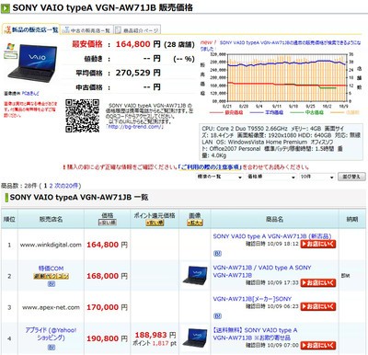Open the 価格順 sort order dropdown
Image resolution: width=368 pixels, height=355 pixels.
(x=271, y=177)
